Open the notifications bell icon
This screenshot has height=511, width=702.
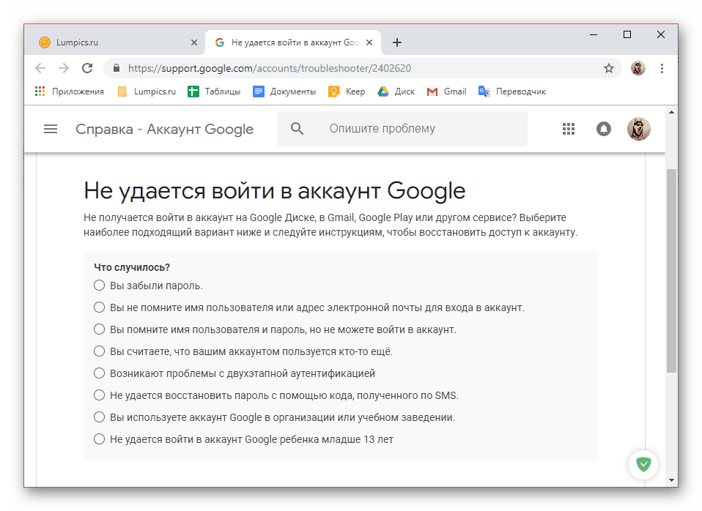click(x=604, y=129)
